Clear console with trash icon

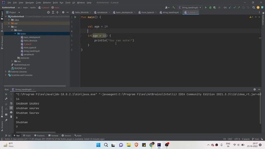tap(11, 117)
